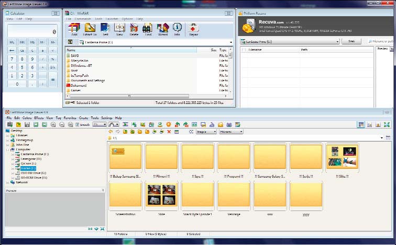The width and height of the screenshot is (396, 245).
Task: Select the SAVG folder in WinRAR list
Action: click(75, 55)
